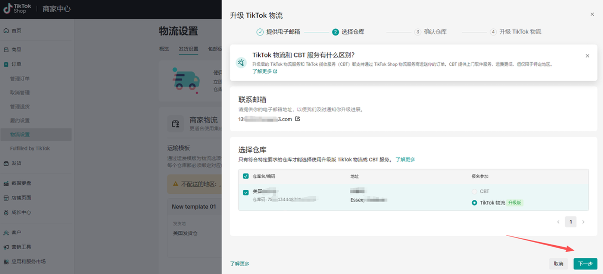
Task: Click the 下一步 next step button
Action: click(x=585, y=264)
